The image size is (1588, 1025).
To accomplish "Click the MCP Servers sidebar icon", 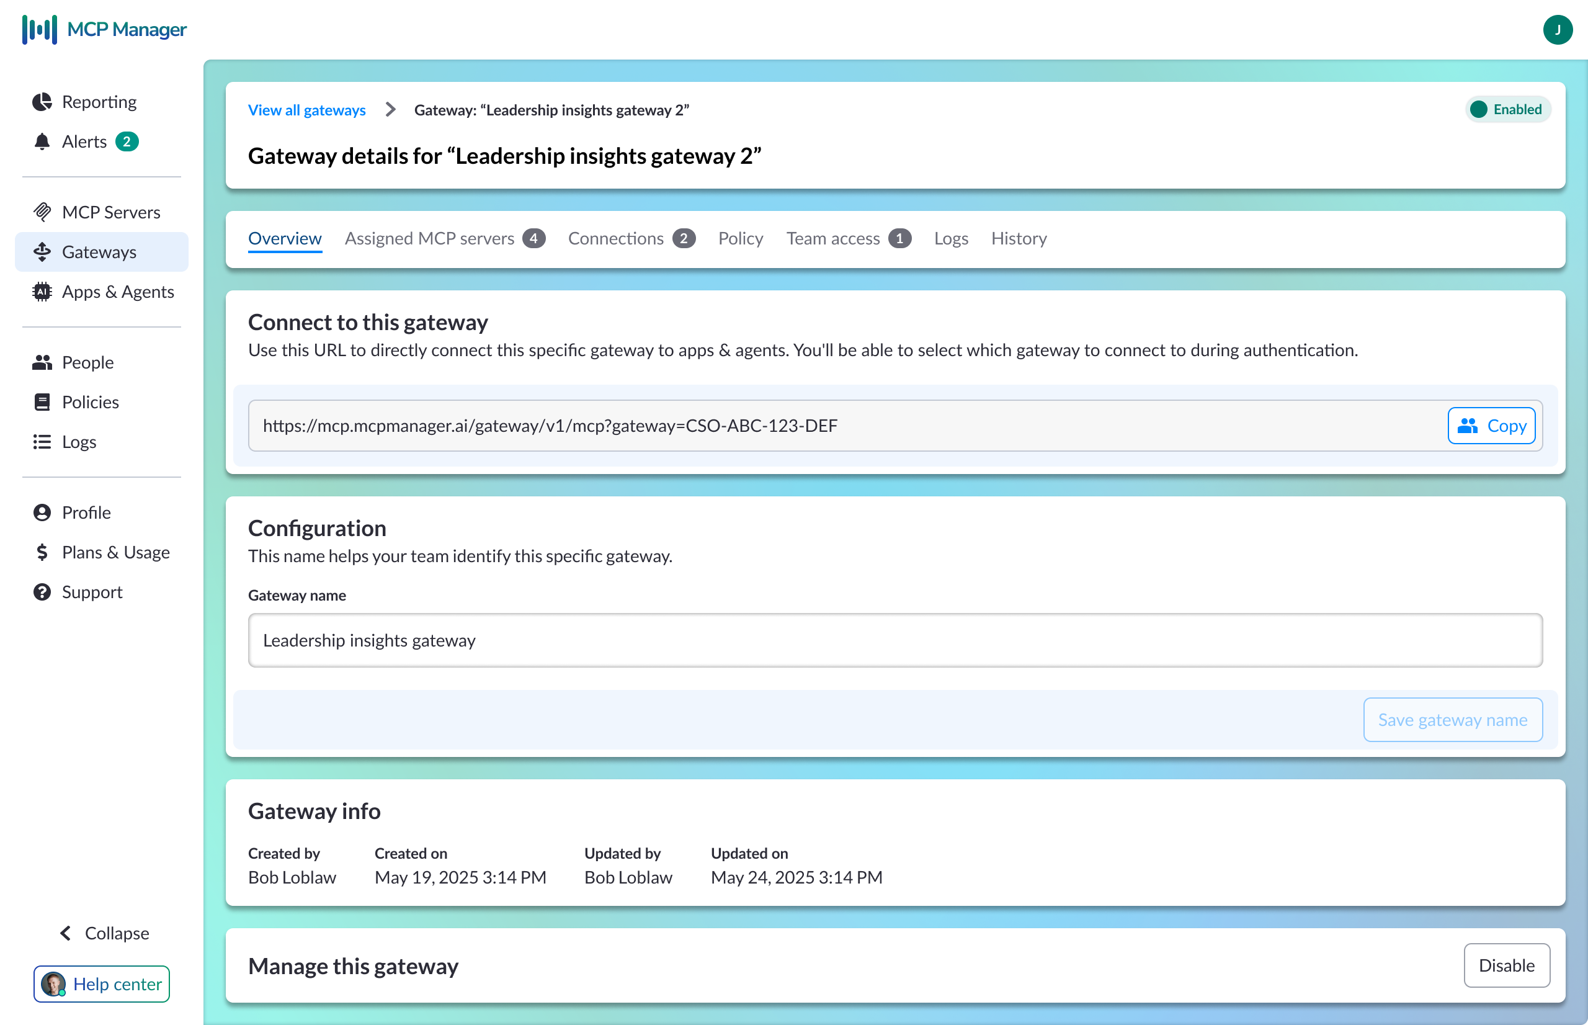I will (42, 212).
